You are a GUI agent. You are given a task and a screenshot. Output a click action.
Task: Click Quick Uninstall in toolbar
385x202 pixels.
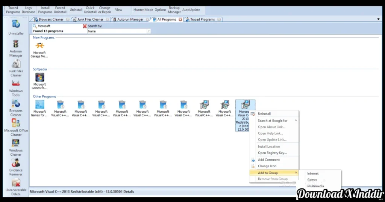pos(90,10)
